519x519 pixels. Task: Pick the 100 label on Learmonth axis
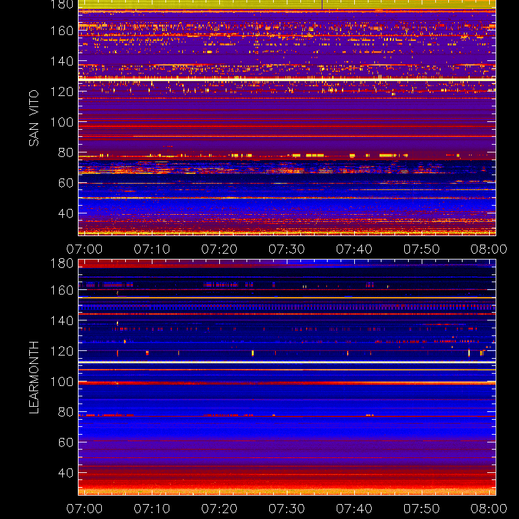[x=62, y=381]
